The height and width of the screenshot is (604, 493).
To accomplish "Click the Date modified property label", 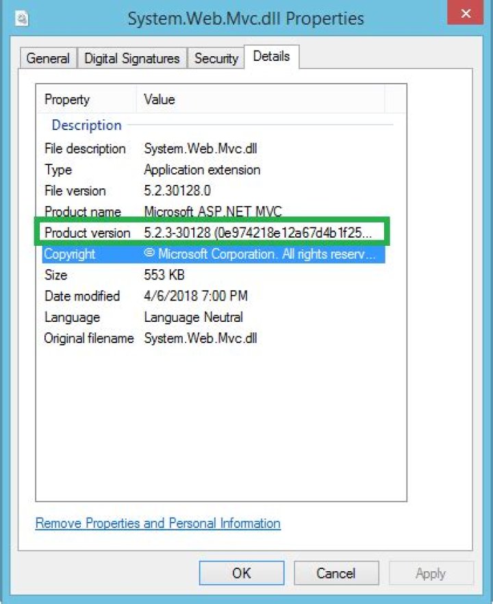I will pos(82,297).
